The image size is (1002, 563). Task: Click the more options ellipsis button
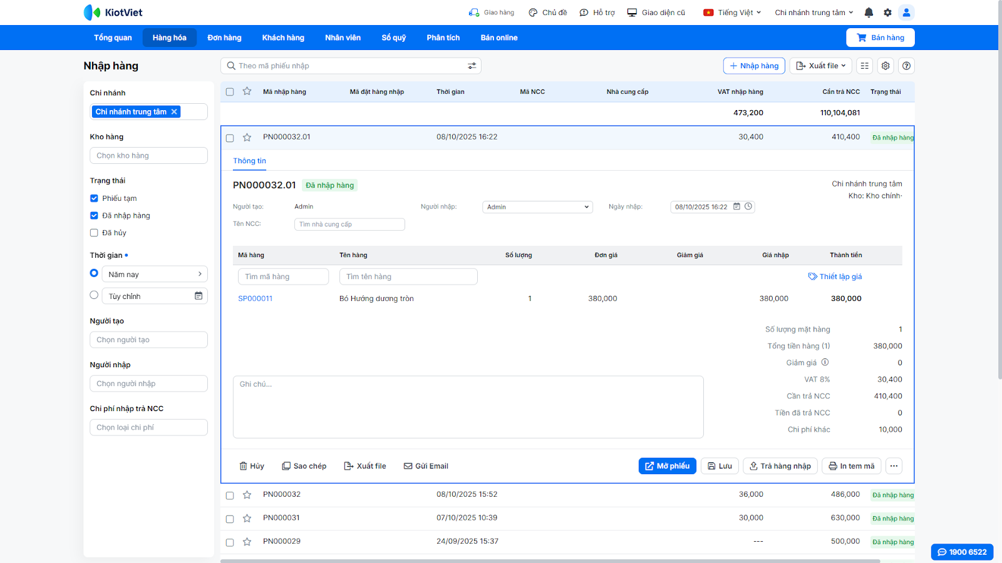894,466
